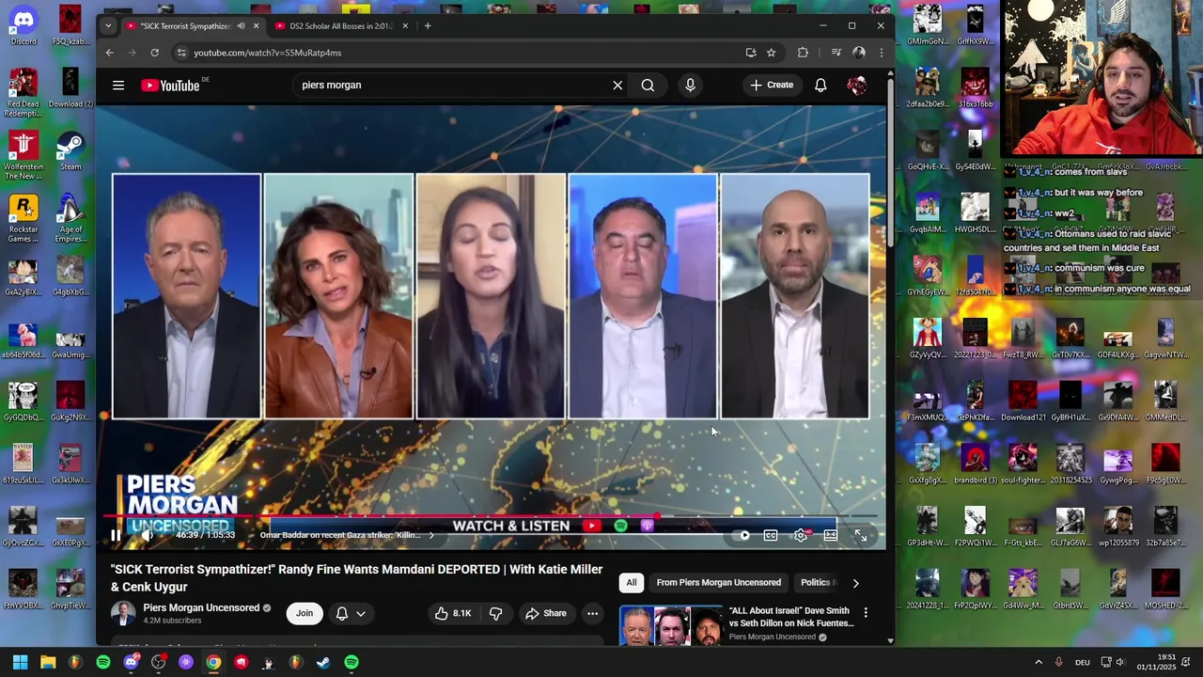Screen dimensions: 1203x677
Task: Open Discord from the taskbar
Action: click(x=131, y=662)
